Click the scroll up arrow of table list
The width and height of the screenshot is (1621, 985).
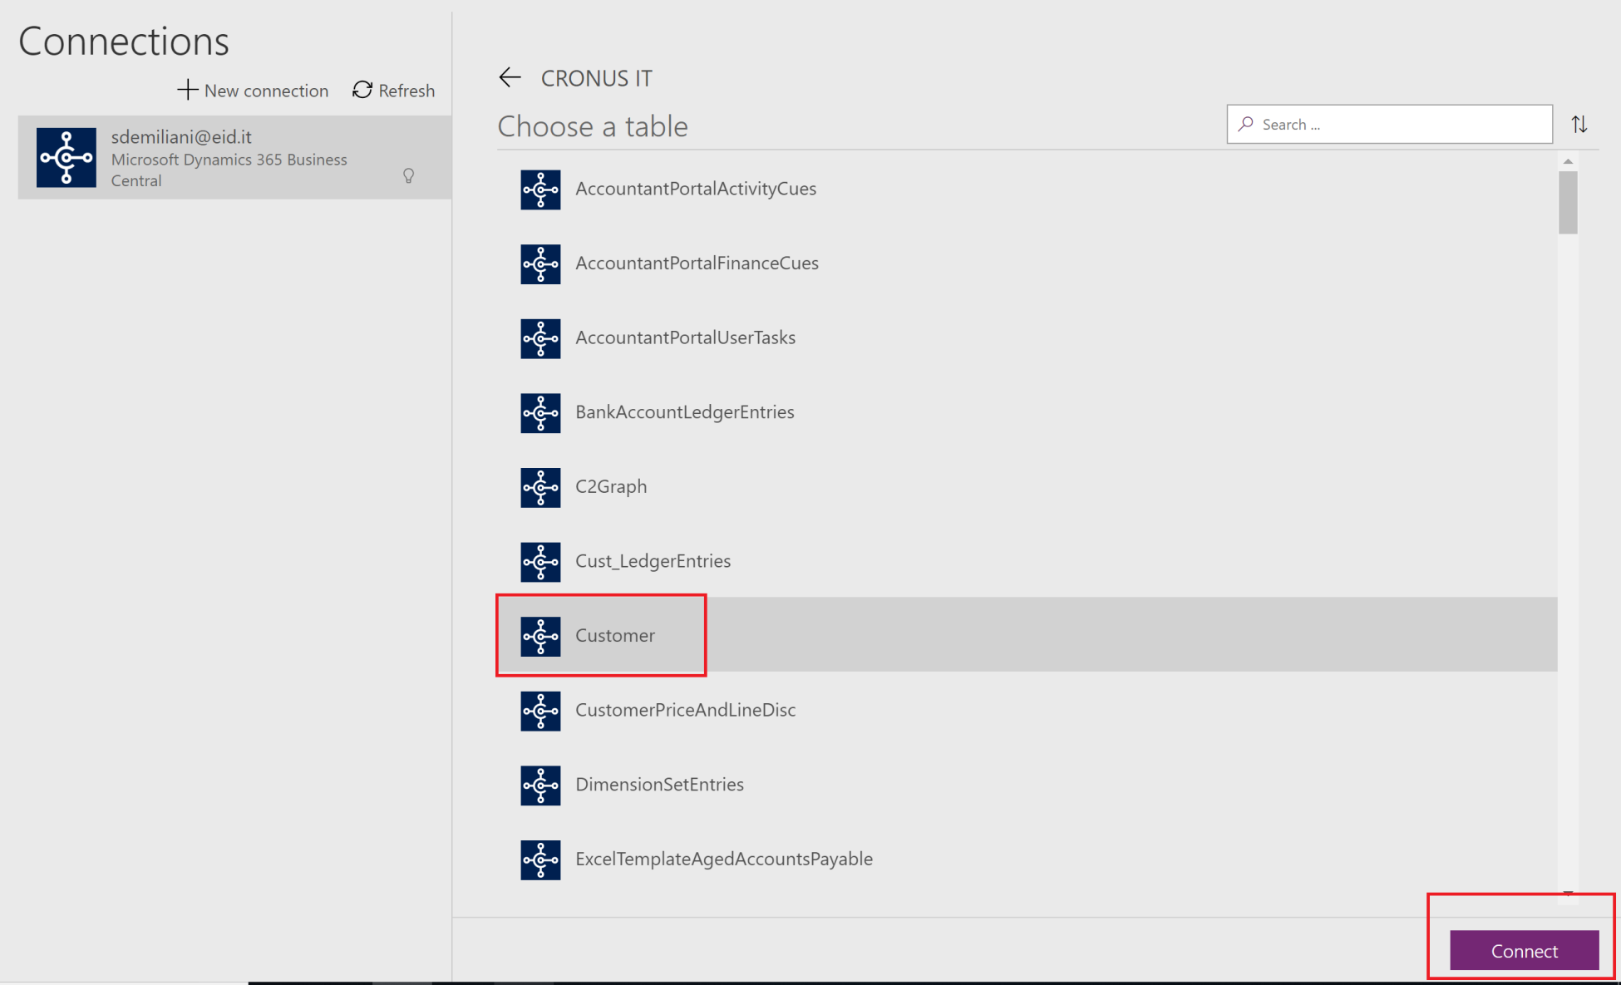1568,161
